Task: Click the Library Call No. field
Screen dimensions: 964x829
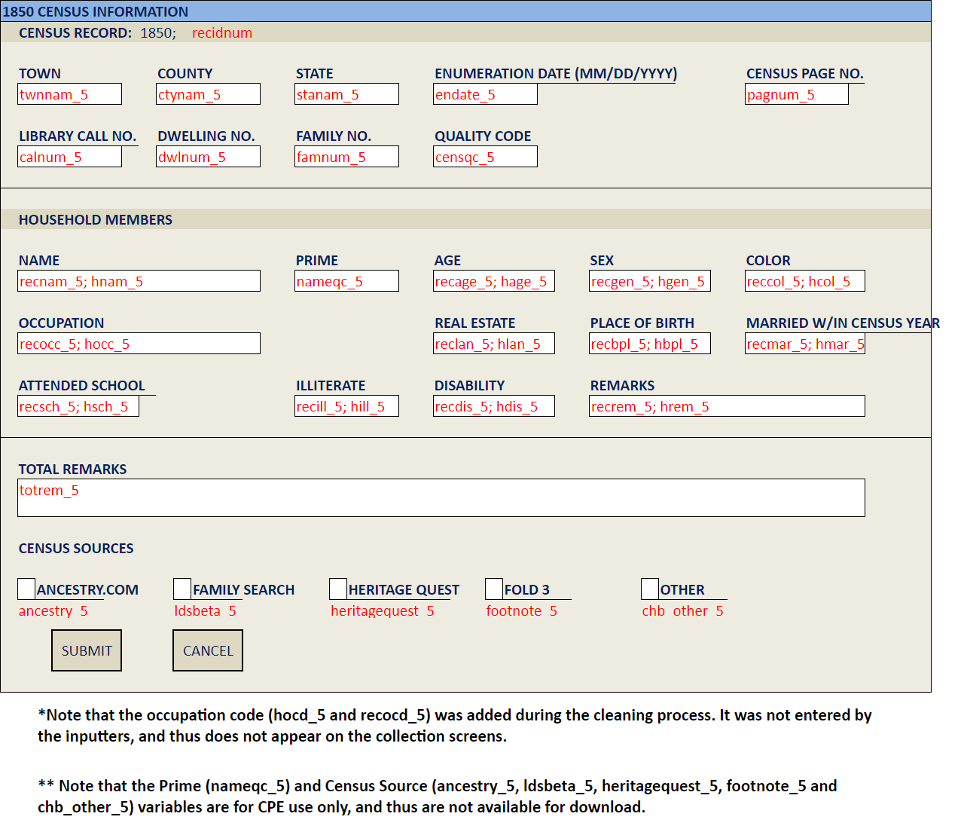Action: 69,157
